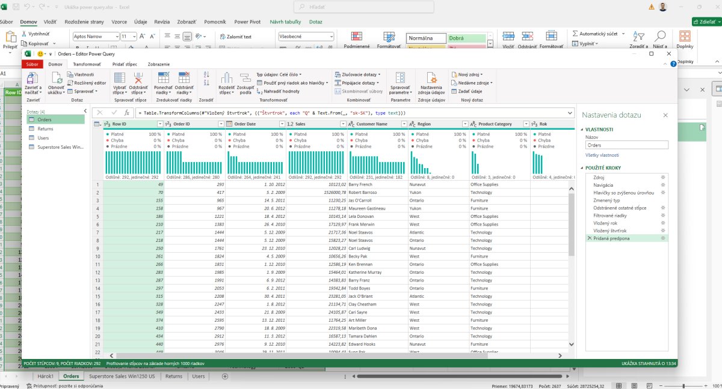
Task: Click the Názov input field containing Orders
Action: [626, 145]
